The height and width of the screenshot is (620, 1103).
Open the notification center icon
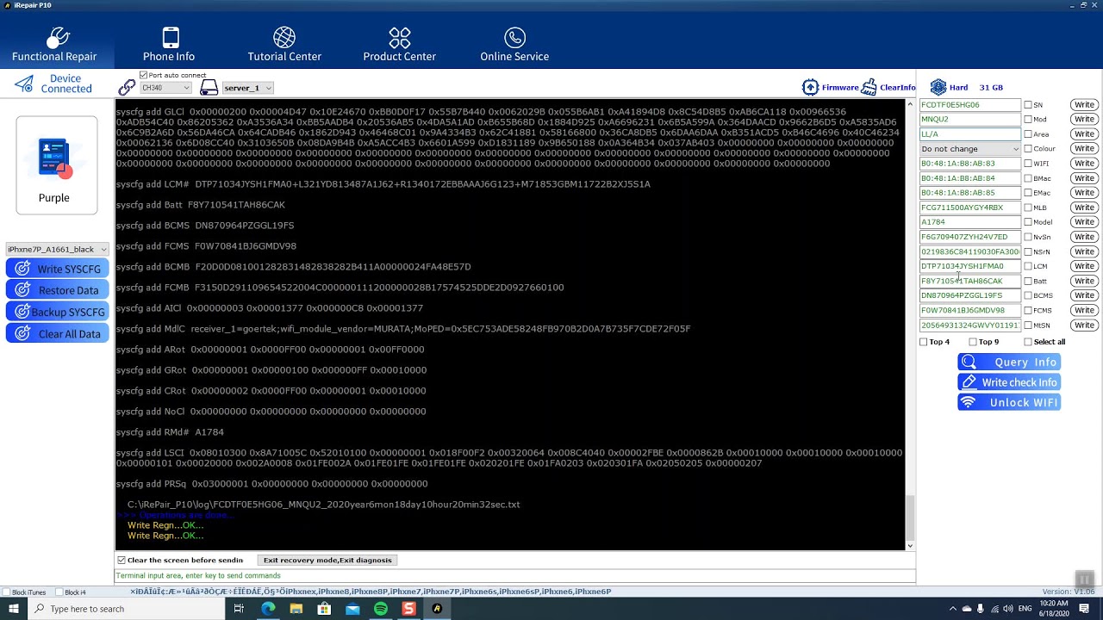1085,609
